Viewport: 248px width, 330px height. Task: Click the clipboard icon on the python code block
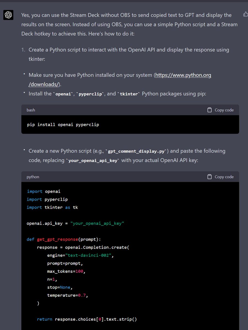209,177
